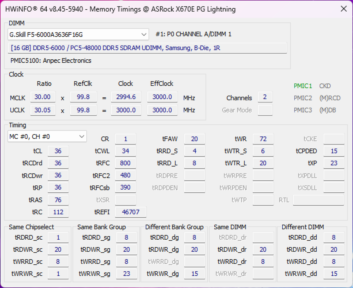Click the empty Gear Mode field
This screenshot has width=353, height=288.
[265, 110]
